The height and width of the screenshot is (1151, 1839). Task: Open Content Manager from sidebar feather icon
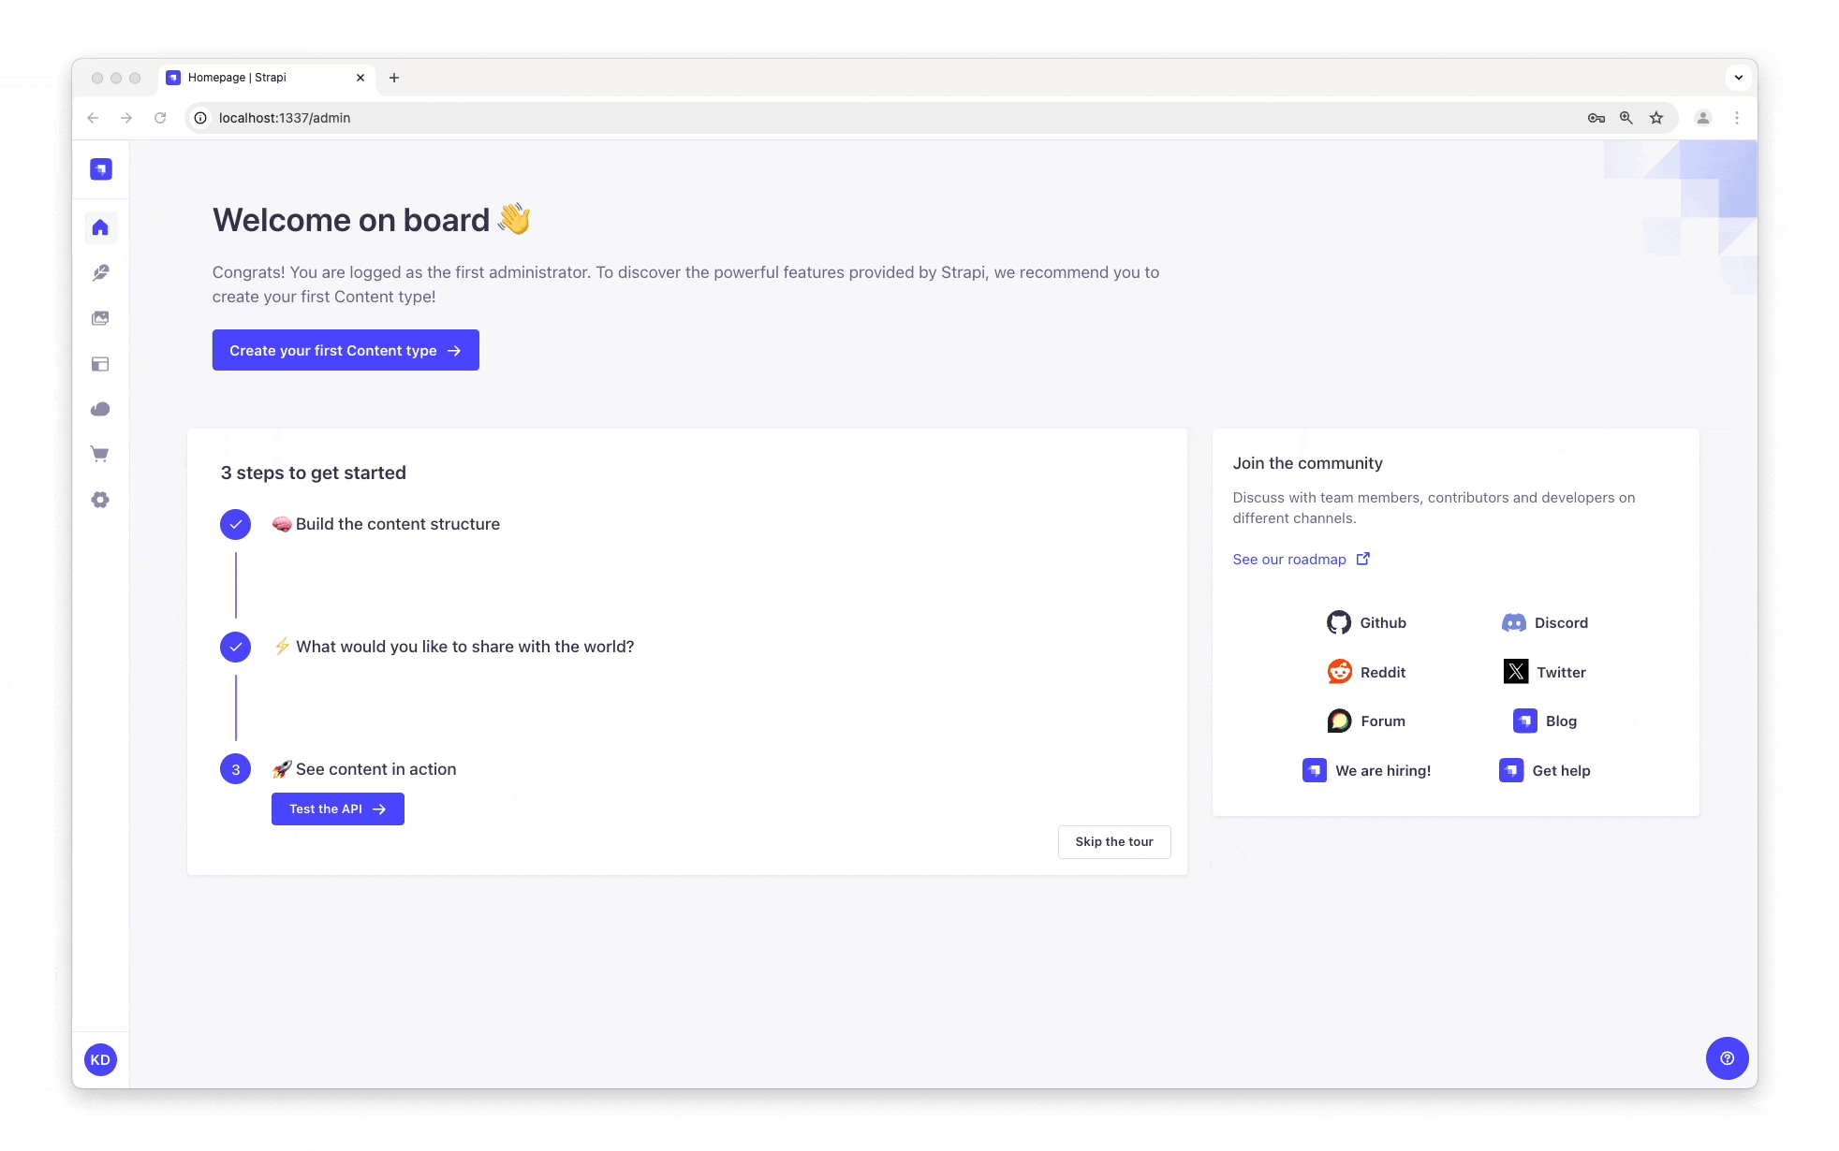coord(100,273)
